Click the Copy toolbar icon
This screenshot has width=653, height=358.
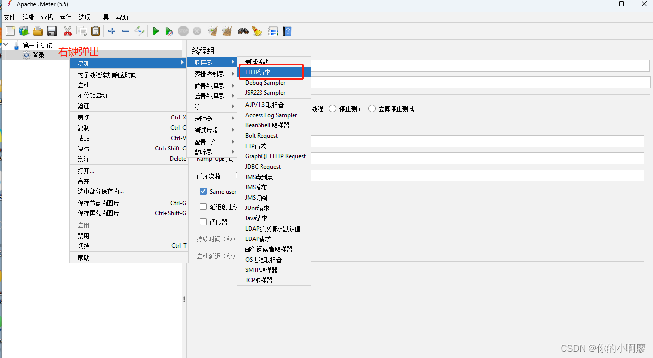click(82, 31)
